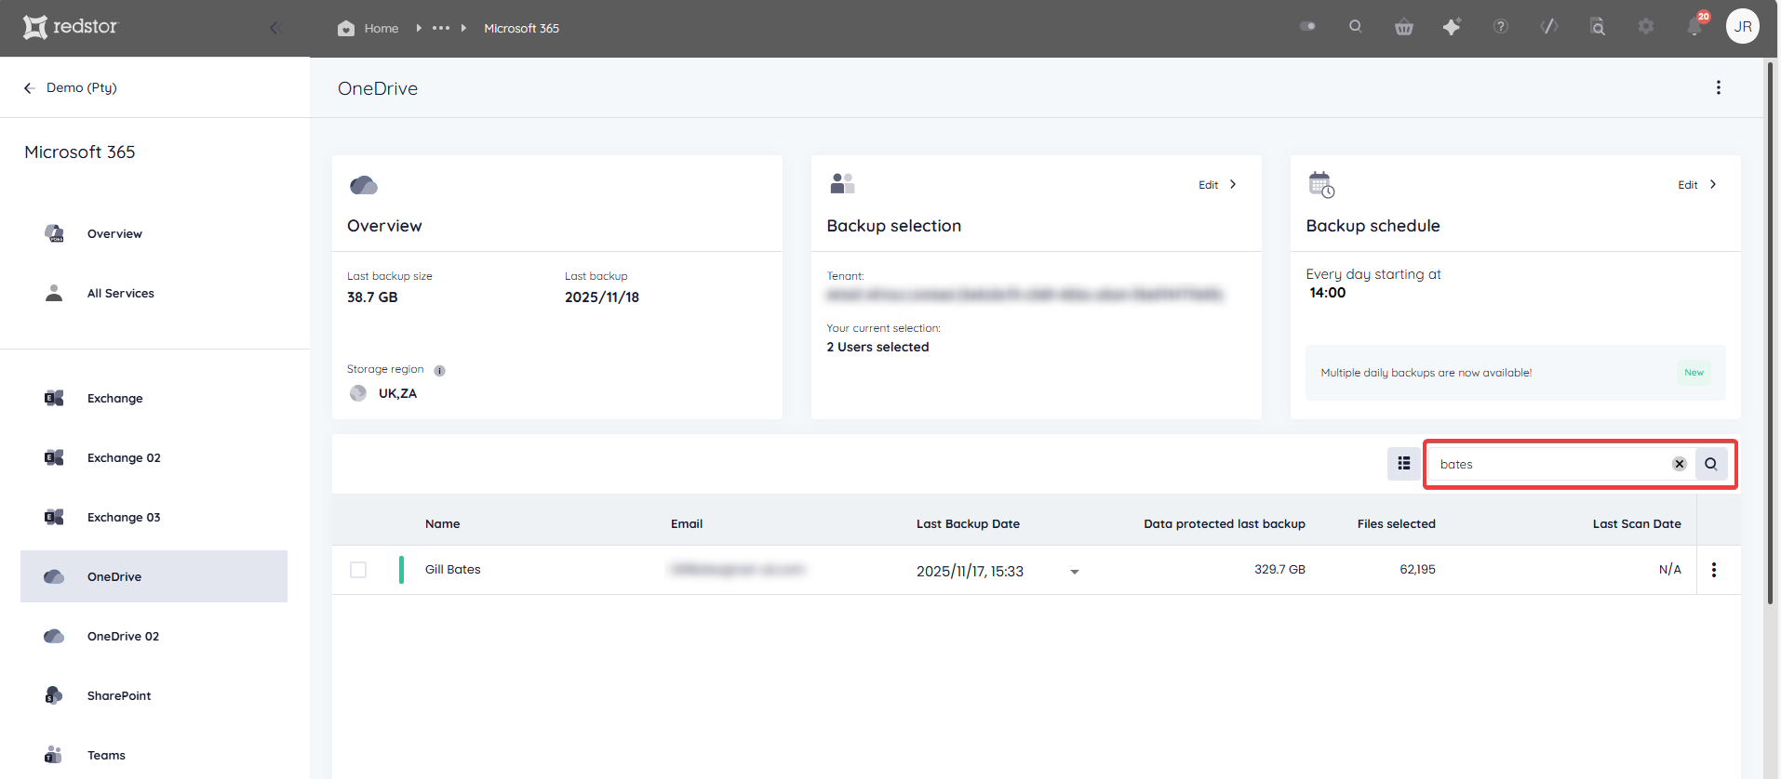Click the chevron next to Backup schedule Edit
Viewport: 1781px width, 779px height.
tap(1712, 184)
